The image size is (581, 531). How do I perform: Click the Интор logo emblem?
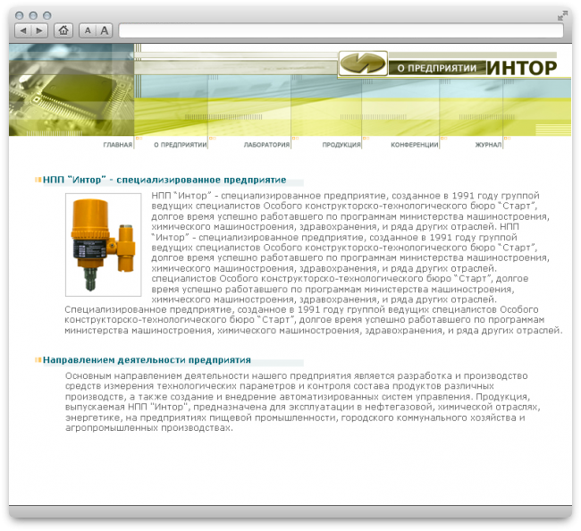pyautogui.click(x=363, y=64)
